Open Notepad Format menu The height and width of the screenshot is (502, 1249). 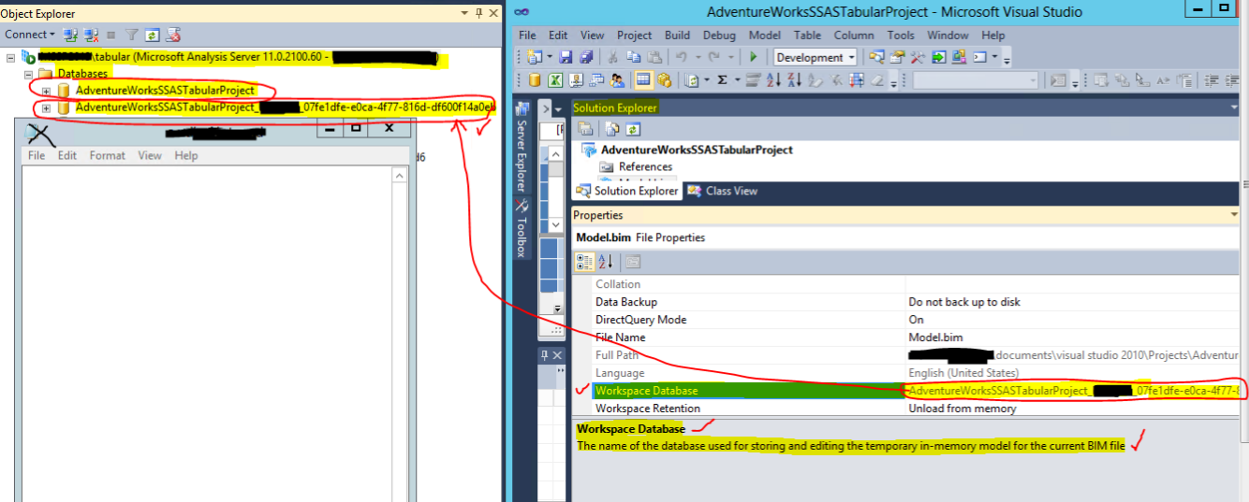(107, 155)
